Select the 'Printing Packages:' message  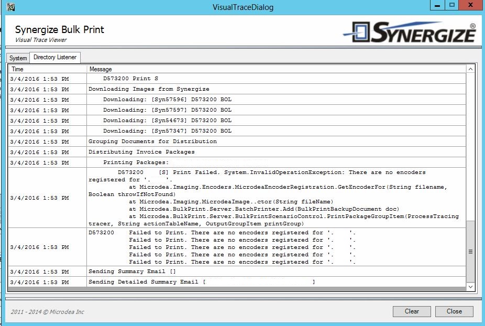click(276, 162)
